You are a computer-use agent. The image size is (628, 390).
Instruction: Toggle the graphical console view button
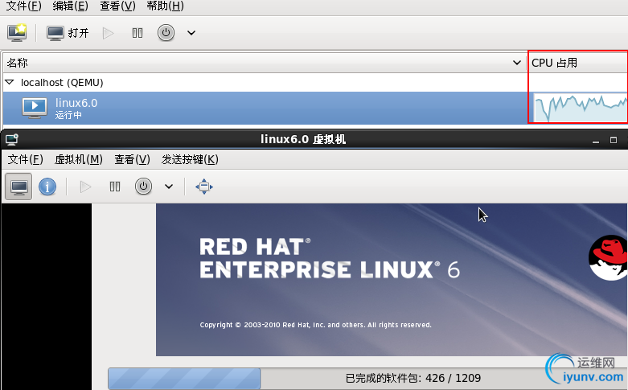pyautogui.click(x=18, y=187)
